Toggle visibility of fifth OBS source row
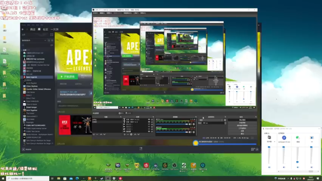Viewport: 322px width, 181px height. pyautogui.click(x=149, y=129)
